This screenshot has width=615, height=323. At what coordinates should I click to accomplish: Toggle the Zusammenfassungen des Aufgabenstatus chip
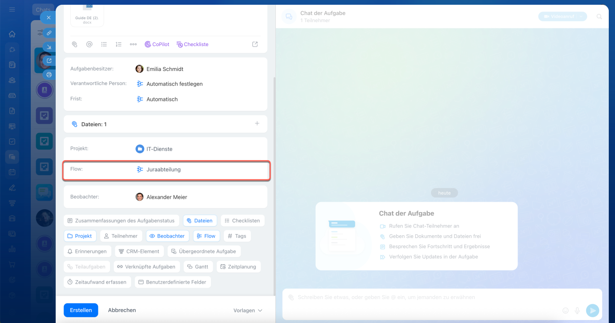(x=122, y=221)
